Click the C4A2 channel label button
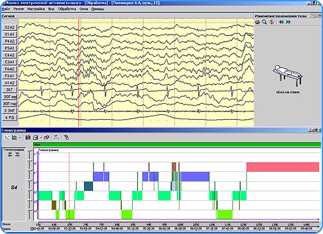Image resolution: width=323 pixels, height=234 pixels. tap(10, 55)
